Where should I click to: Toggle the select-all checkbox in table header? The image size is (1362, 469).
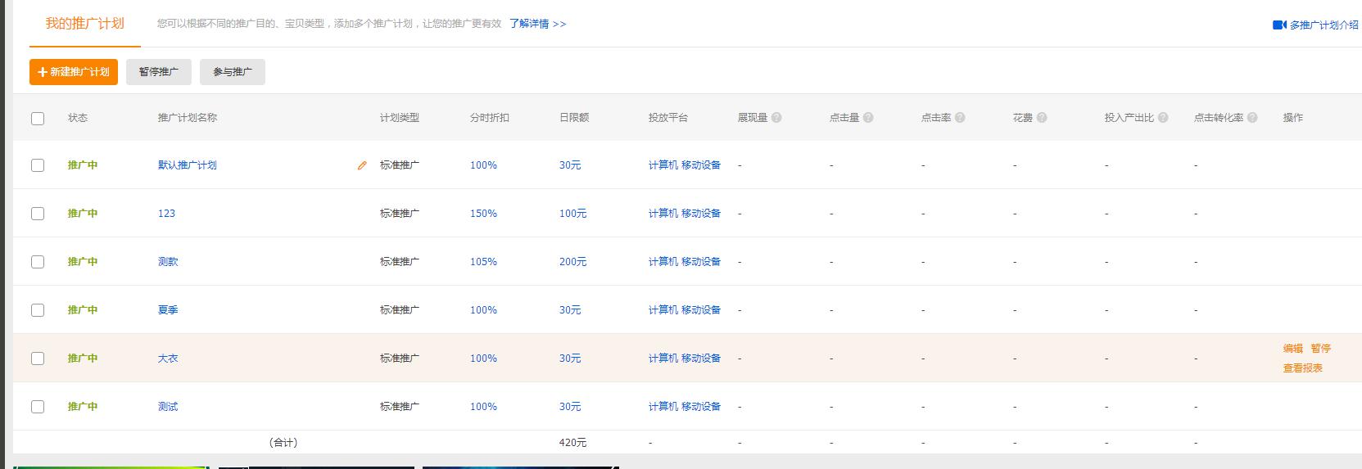click(x=38, y=119)
